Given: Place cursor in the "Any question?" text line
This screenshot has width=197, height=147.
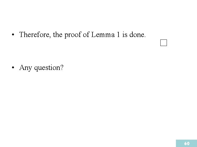Looking at the screenshot, I should tap(41, 68).
